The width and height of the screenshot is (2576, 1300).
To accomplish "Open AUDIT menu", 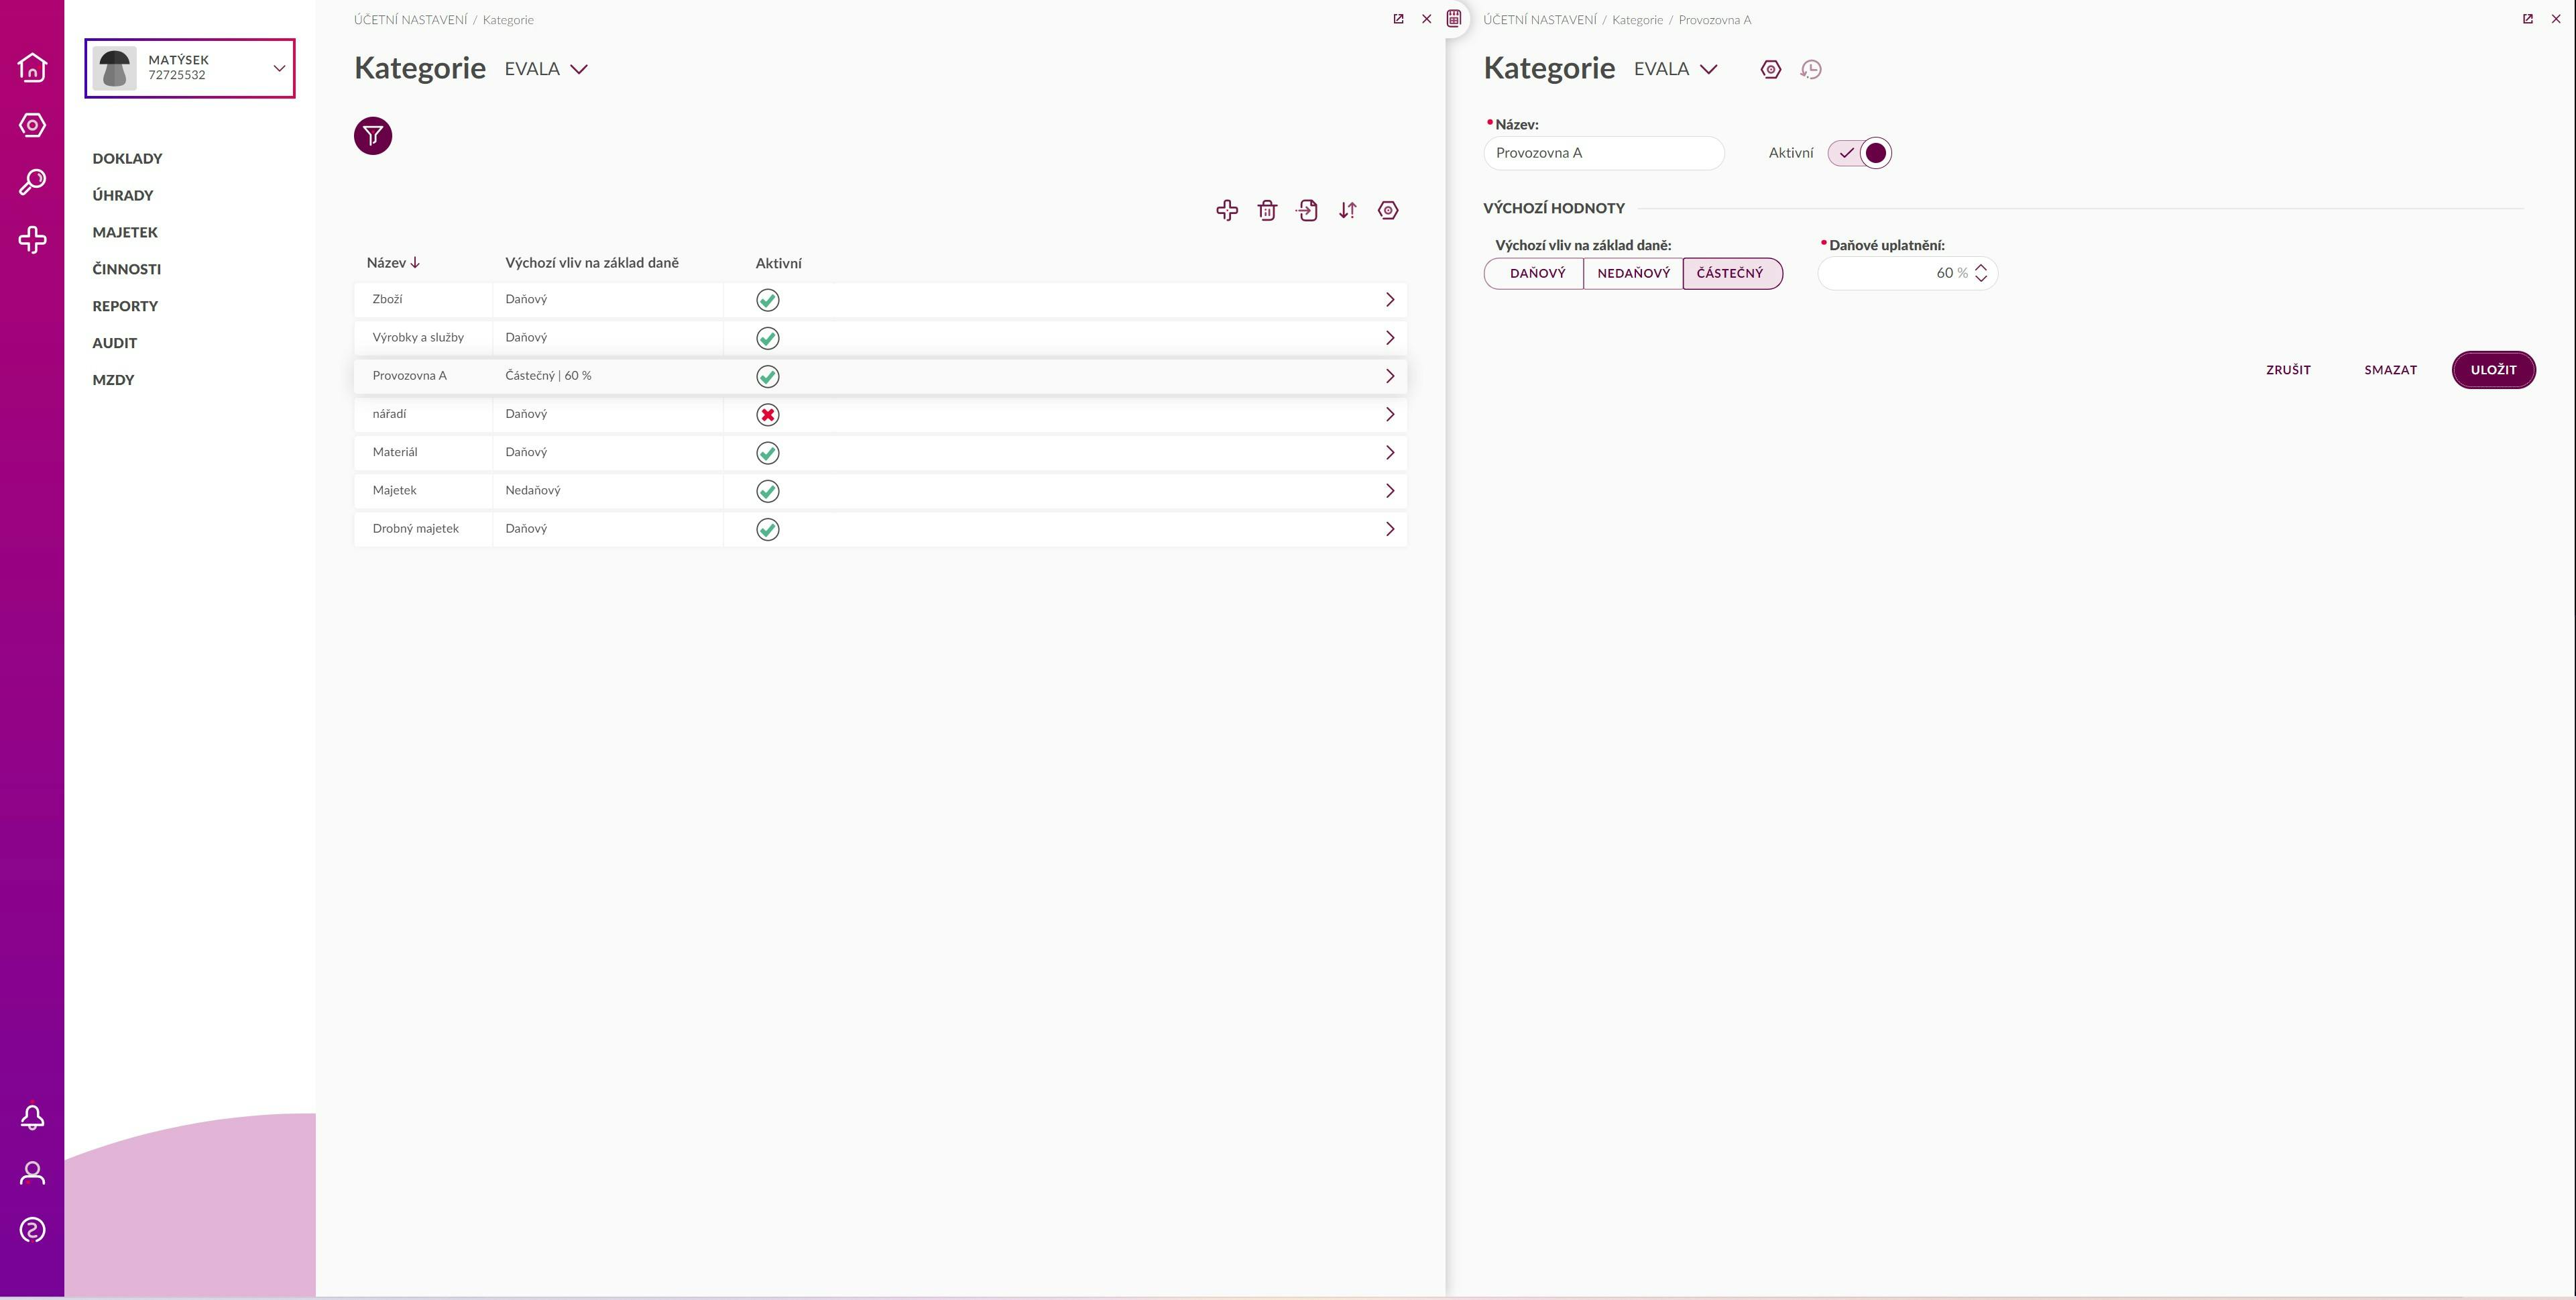I will 115,343.
